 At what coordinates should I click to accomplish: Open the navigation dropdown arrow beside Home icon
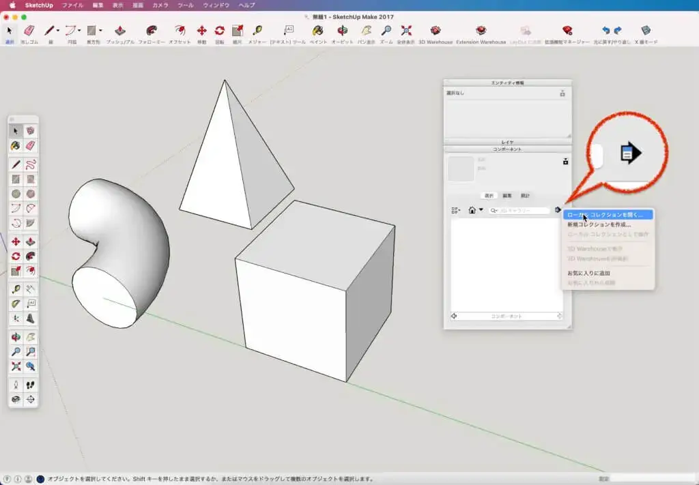(481, 210)
